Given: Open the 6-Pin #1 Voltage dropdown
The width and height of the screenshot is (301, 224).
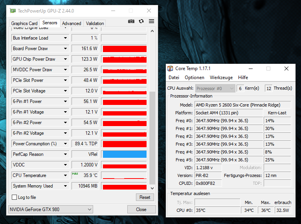Looking at the screenshot, I should (66, 112).
